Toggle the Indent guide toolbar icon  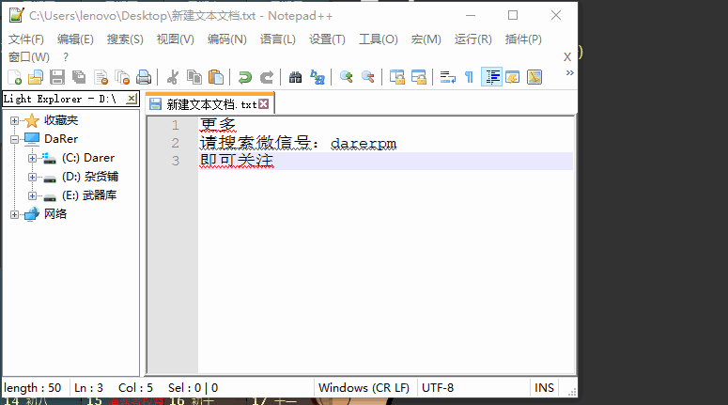(x=491, y=77)
